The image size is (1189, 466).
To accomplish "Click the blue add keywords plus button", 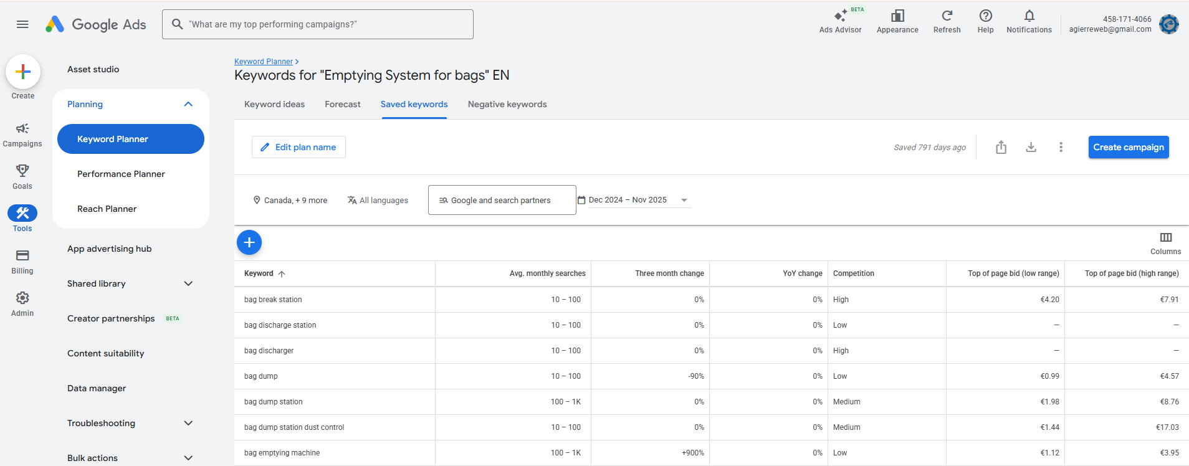I will pos(249,242).
